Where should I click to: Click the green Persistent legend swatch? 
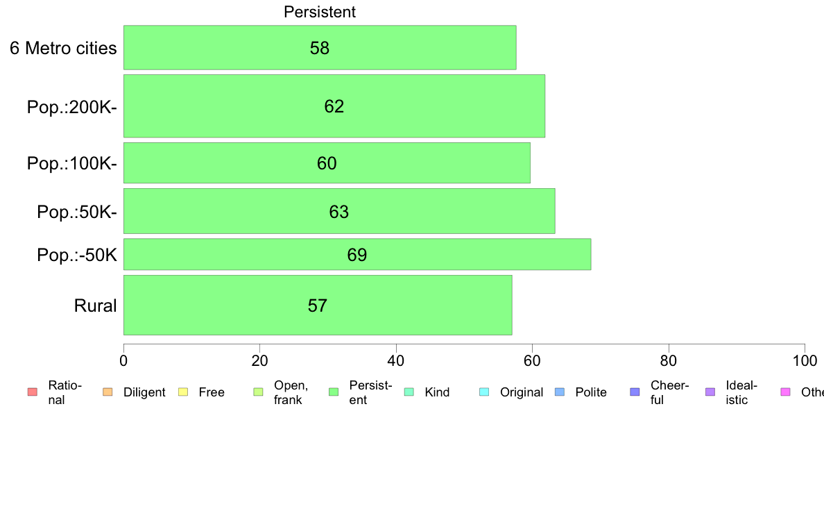pos(334,392)
